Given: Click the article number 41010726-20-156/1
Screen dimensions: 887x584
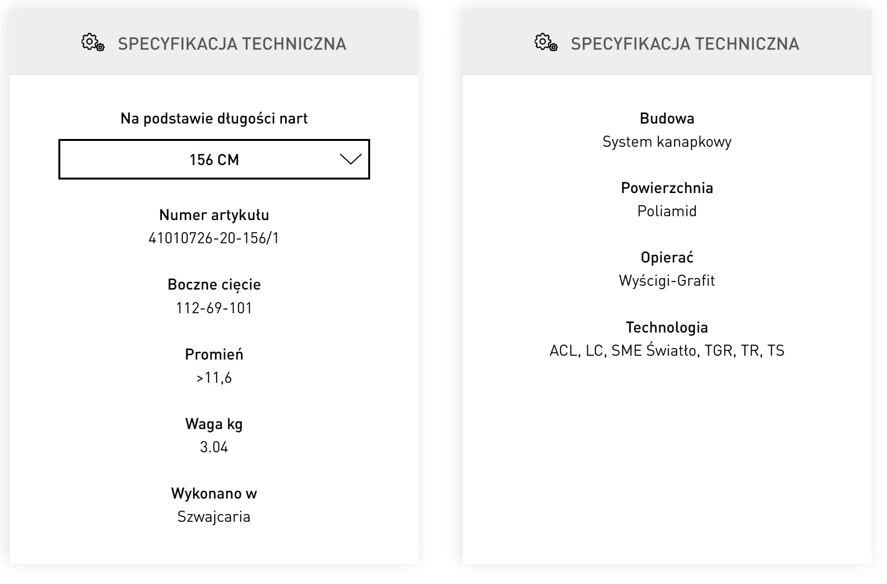Looking at the screenshot, I should point(214,238).
